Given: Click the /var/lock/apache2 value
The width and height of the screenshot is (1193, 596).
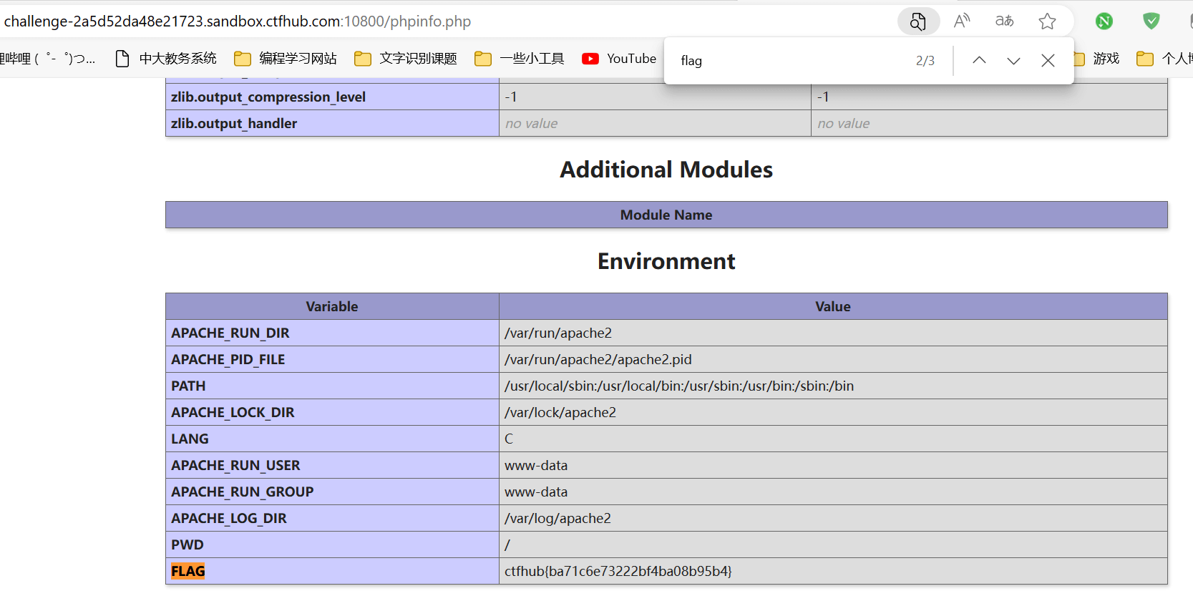Looking at the screenshot, I should coord(833,412).
